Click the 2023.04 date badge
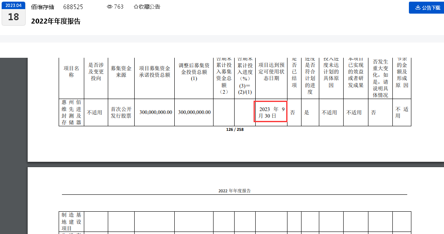 (x=14, y=6)
